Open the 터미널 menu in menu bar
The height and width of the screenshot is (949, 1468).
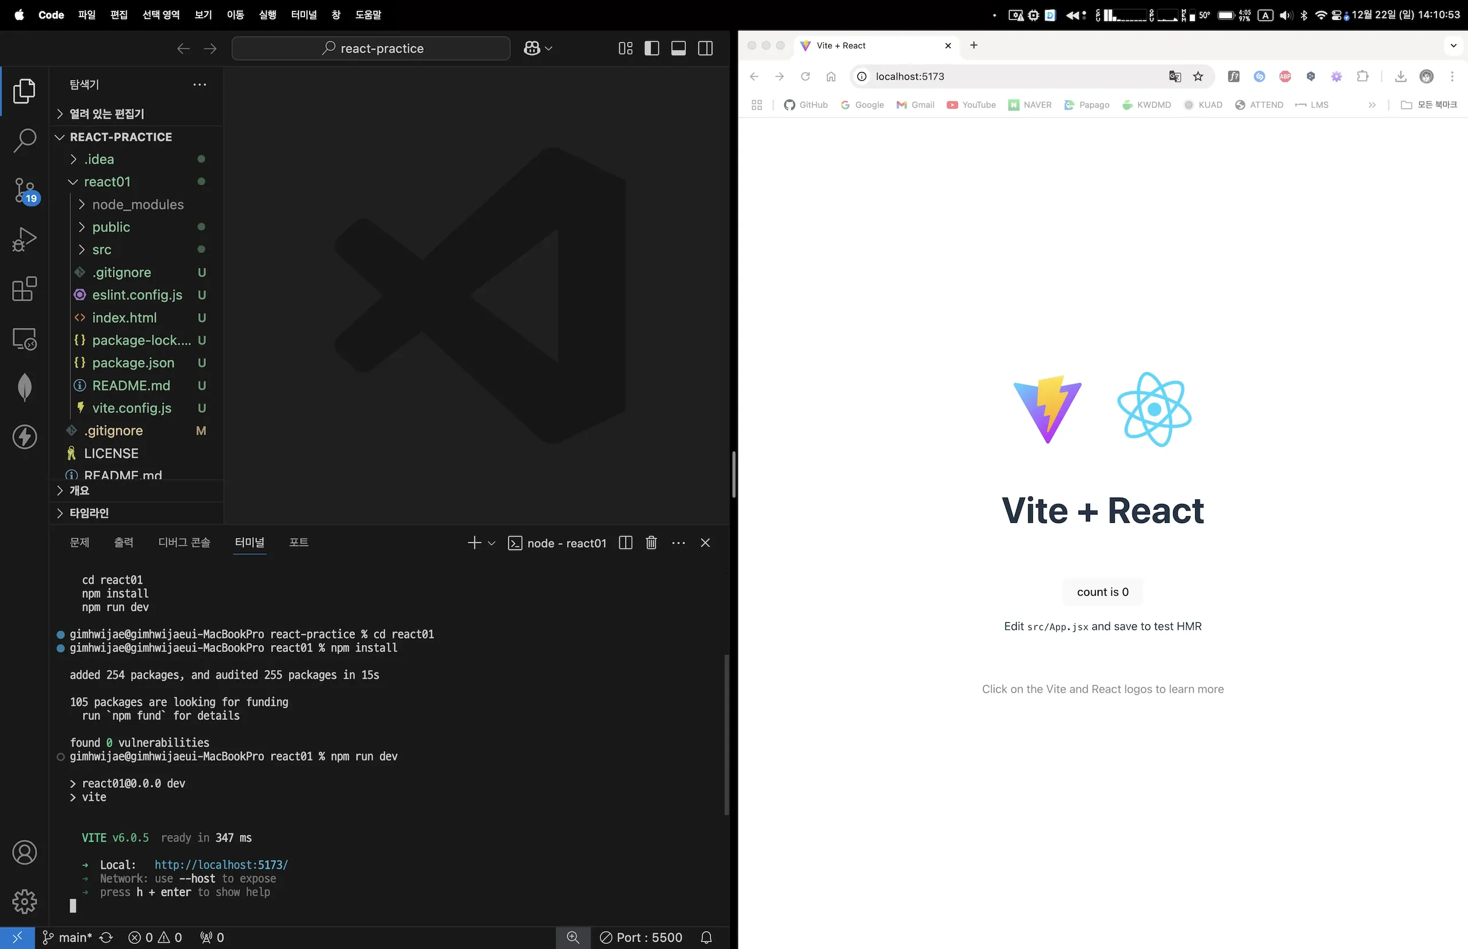[x=303, y=15]
